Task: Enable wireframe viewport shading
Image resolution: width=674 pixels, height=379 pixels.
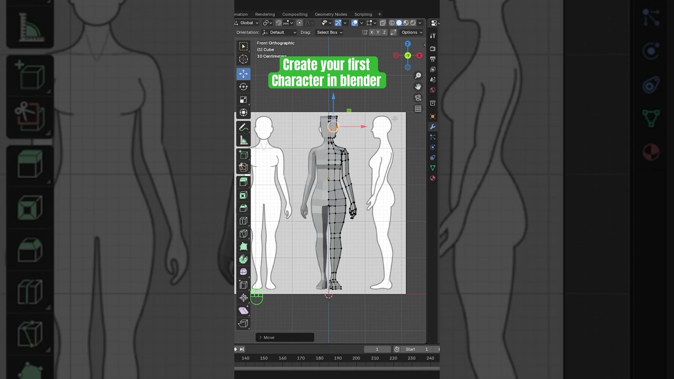Action: coord(392,23)
